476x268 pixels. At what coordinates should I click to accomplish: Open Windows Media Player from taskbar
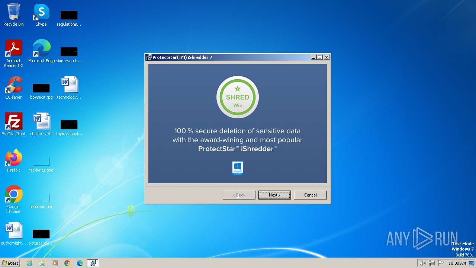point(55,263)
